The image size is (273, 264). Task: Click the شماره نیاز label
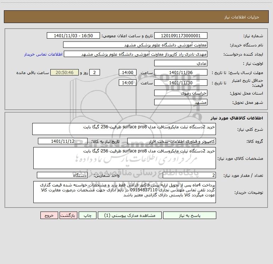(x=253, y=36)
